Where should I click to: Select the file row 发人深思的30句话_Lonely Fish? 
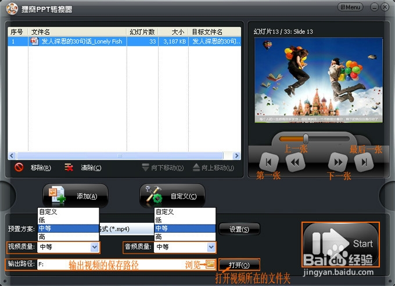click(x=124, y=42)
